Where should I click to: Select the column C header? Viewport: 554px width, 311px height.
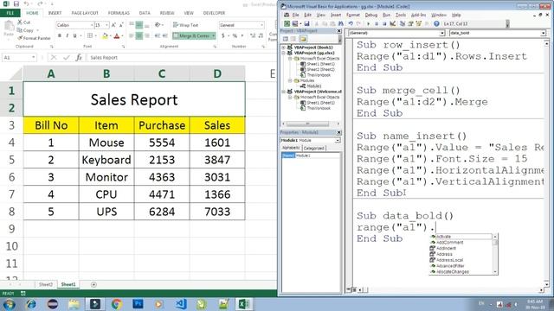[162, 73]
